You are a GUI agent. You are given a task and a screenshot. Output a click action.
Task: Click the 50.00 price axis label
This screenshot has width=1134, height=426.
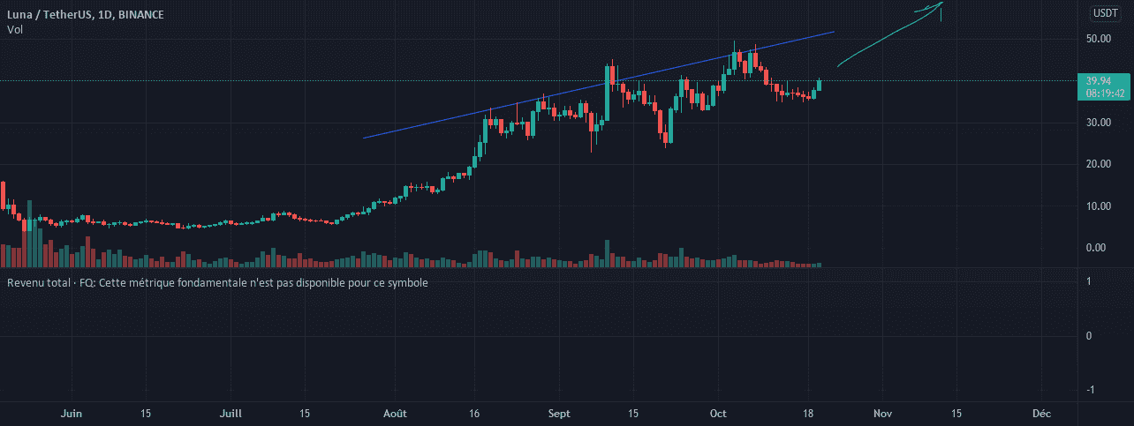pos(1099,39)
